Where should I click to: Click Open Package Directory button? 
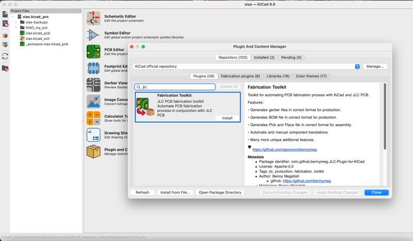point(220,192)
